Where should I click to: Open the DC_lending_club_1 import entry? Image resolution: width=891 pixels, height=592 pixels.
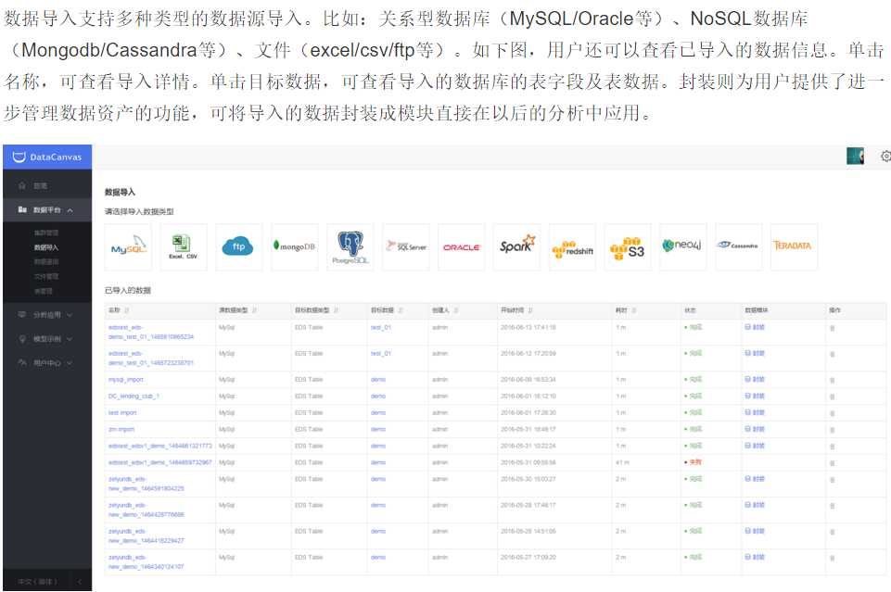(134, 397)
